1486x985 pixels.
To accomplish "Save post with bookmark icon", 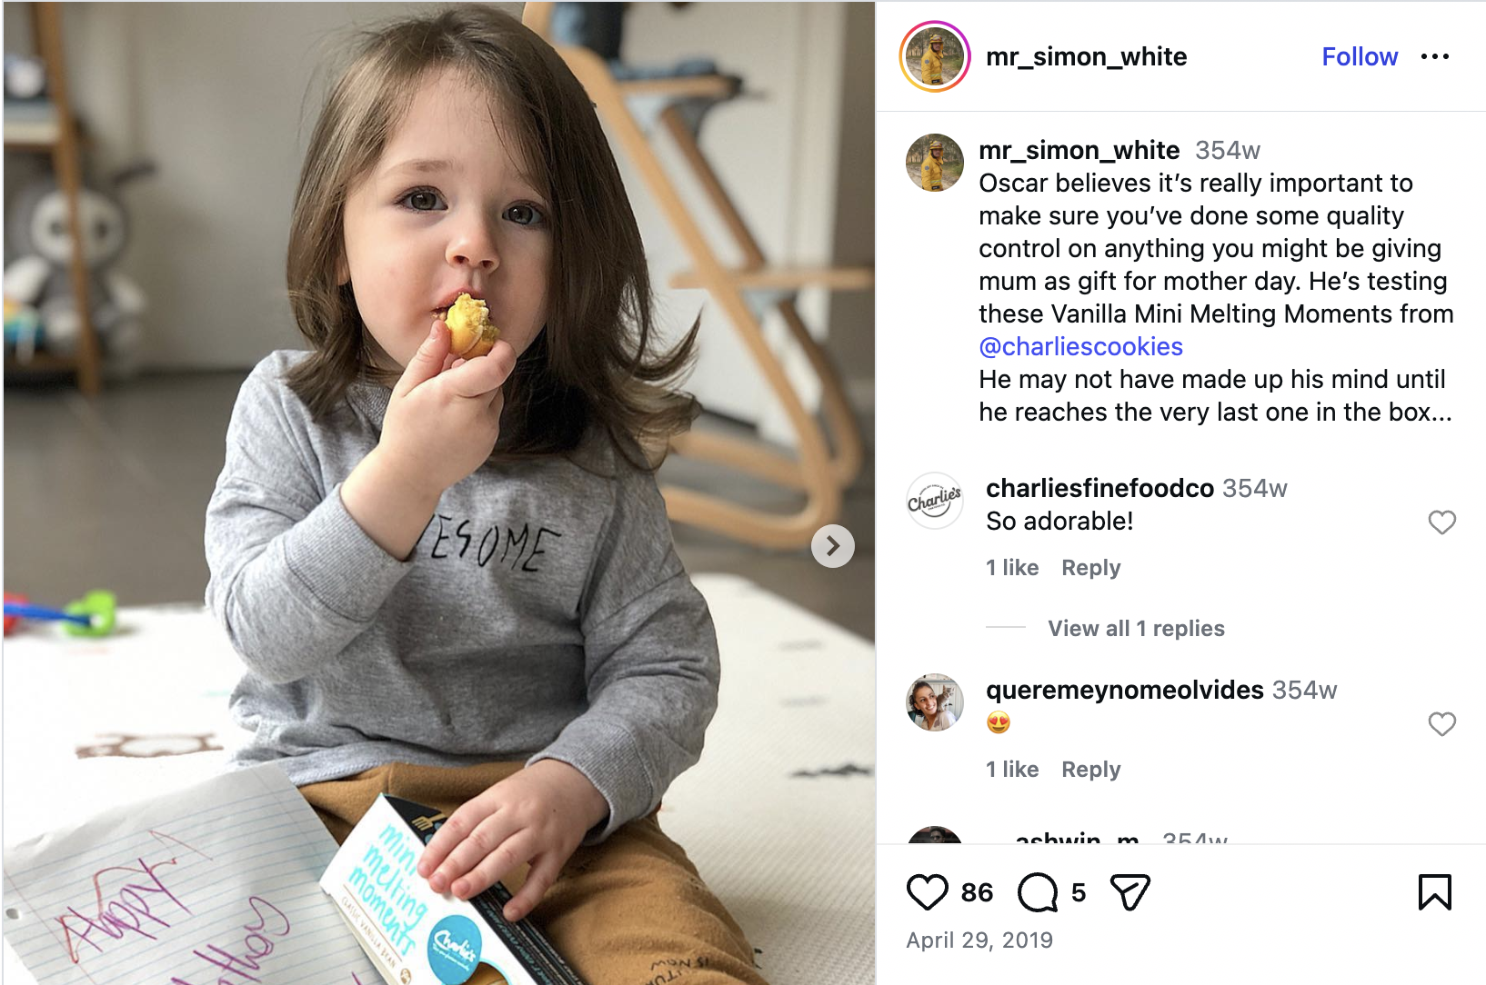I will (1435, 892).
